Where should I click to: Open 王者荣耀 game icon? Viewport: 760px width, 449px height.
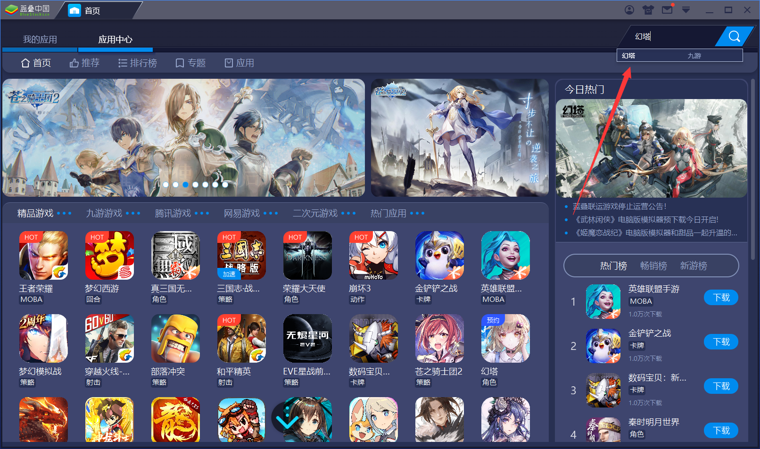click(43, 255)
